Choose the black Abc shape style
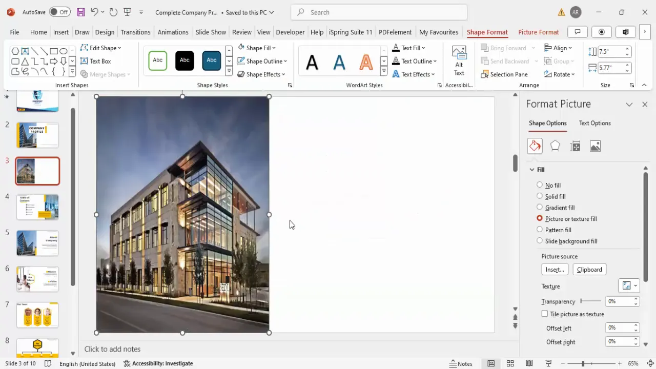Screen dimensions: 656x369 point(184,60)
